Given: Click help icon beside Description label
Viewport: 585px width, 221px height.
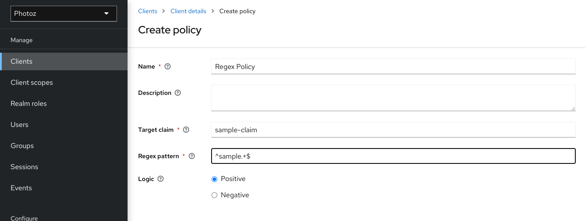Looking at the screenshot, I should pyautogui.click(x=178, y=93).
